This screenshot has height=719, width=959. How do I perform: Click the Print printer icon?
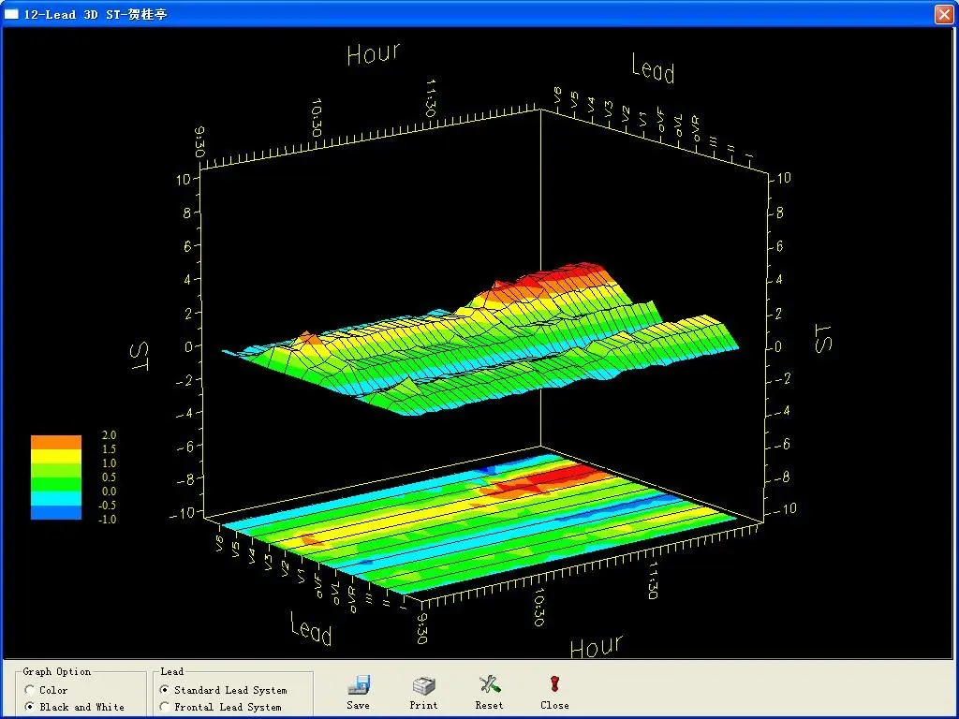(x=423, y=686)
